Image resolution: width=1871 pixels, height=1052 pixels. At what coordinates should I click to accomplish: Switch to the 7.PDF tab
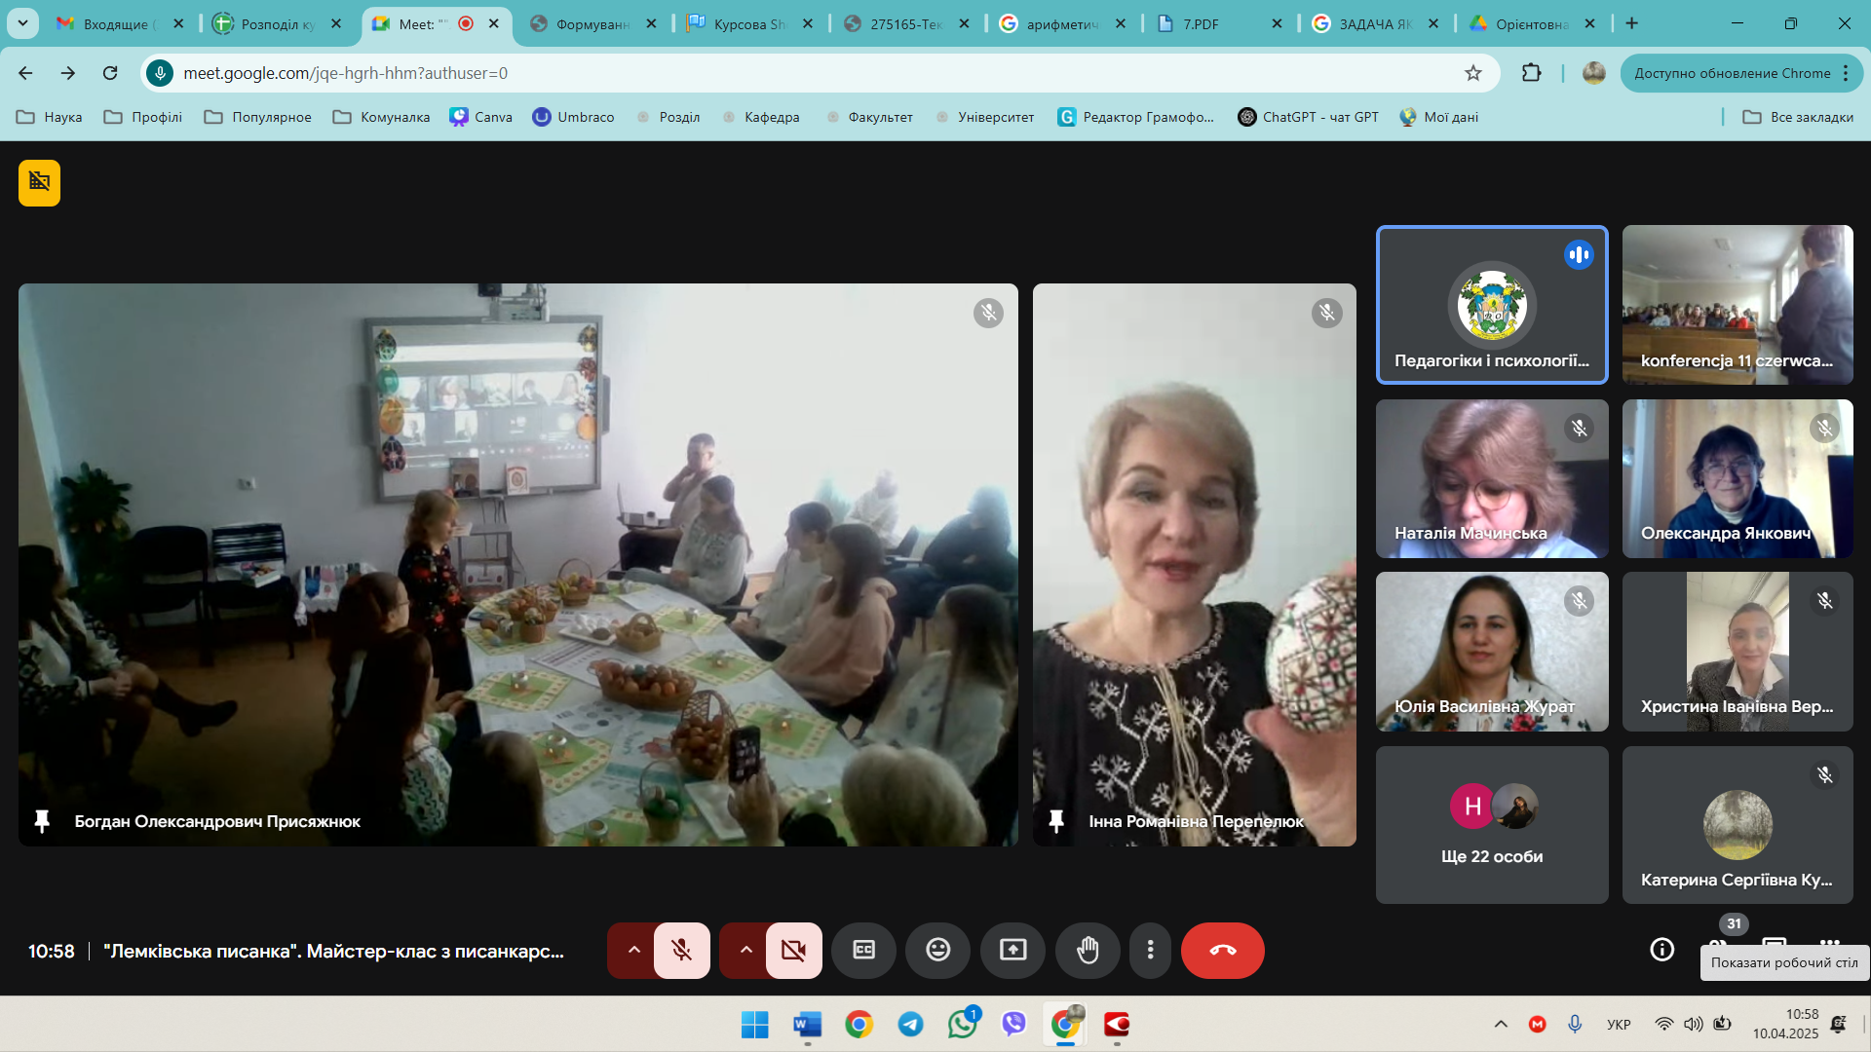[x=1219, y=23]
